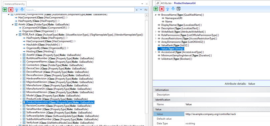Expand the RolePermissions attribute
The width and height of the screenshot is (270, 126).
pyautogui.click(x=156, y=35)
